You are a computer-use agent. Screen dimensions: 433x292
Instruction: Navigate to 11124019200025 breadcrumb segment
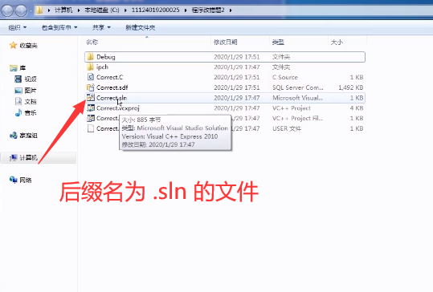[x=156, y=10]
